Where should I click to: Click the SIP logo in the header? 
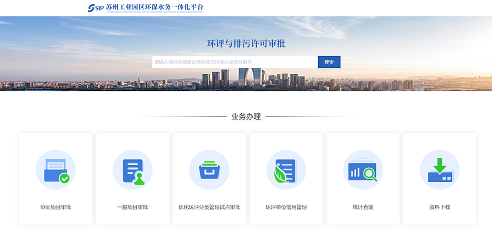tap(96, 7)
